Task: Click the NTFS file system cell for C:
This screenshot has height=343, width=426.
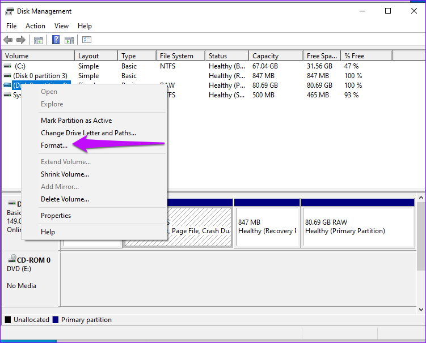Action: [168, 66]
